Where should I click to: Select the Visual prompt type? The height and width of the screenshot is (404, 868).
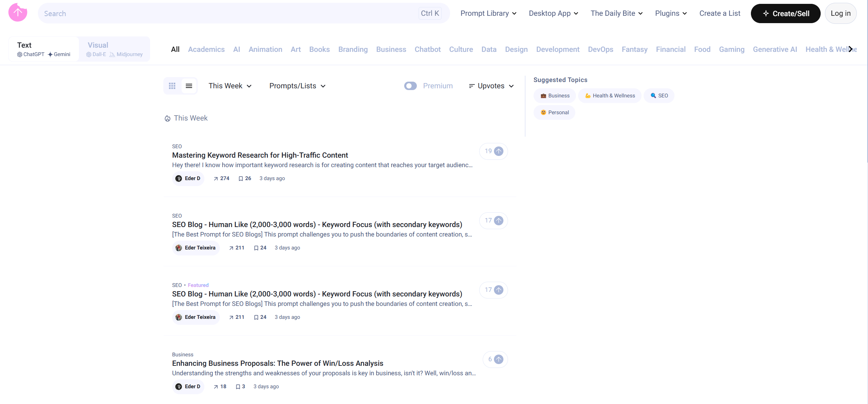[115, 49]
